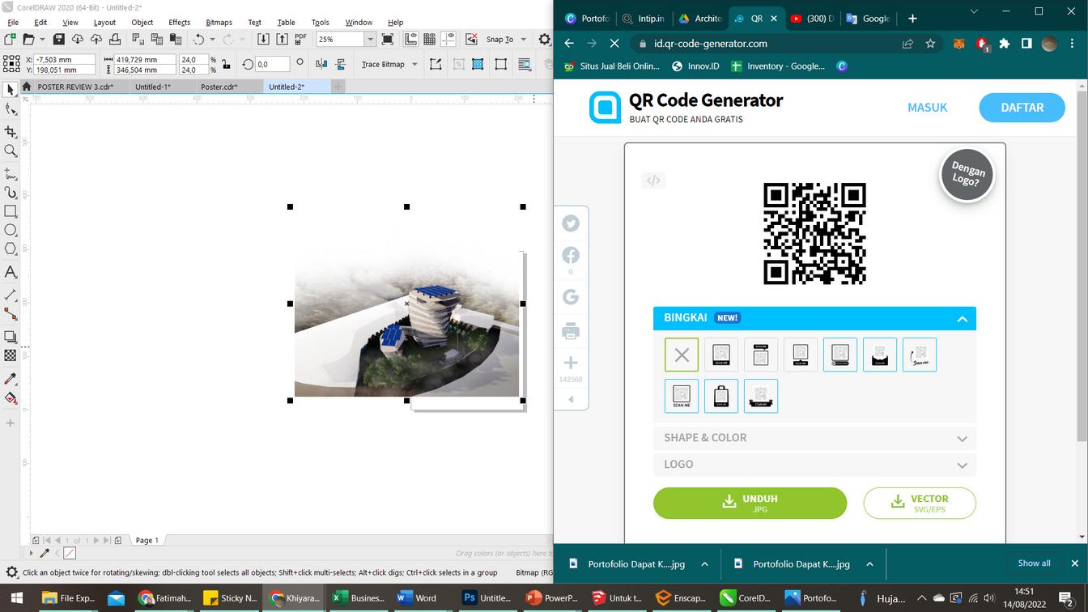Open the MetaMask extension in Chrome
This screenshot has width=1088, height=612.
pyautogui.click(x=958, y=44)
